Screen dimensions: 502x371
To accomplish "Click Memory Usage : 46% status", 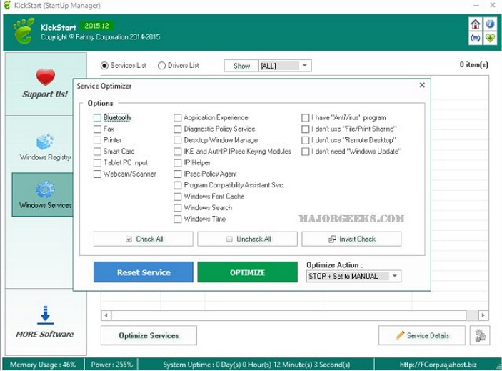I will 43,365.
